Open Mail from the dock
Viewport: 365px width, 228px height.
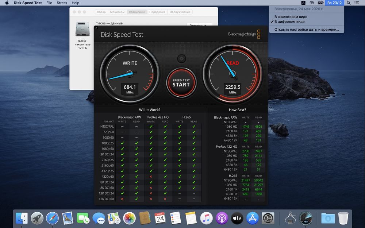68,218
